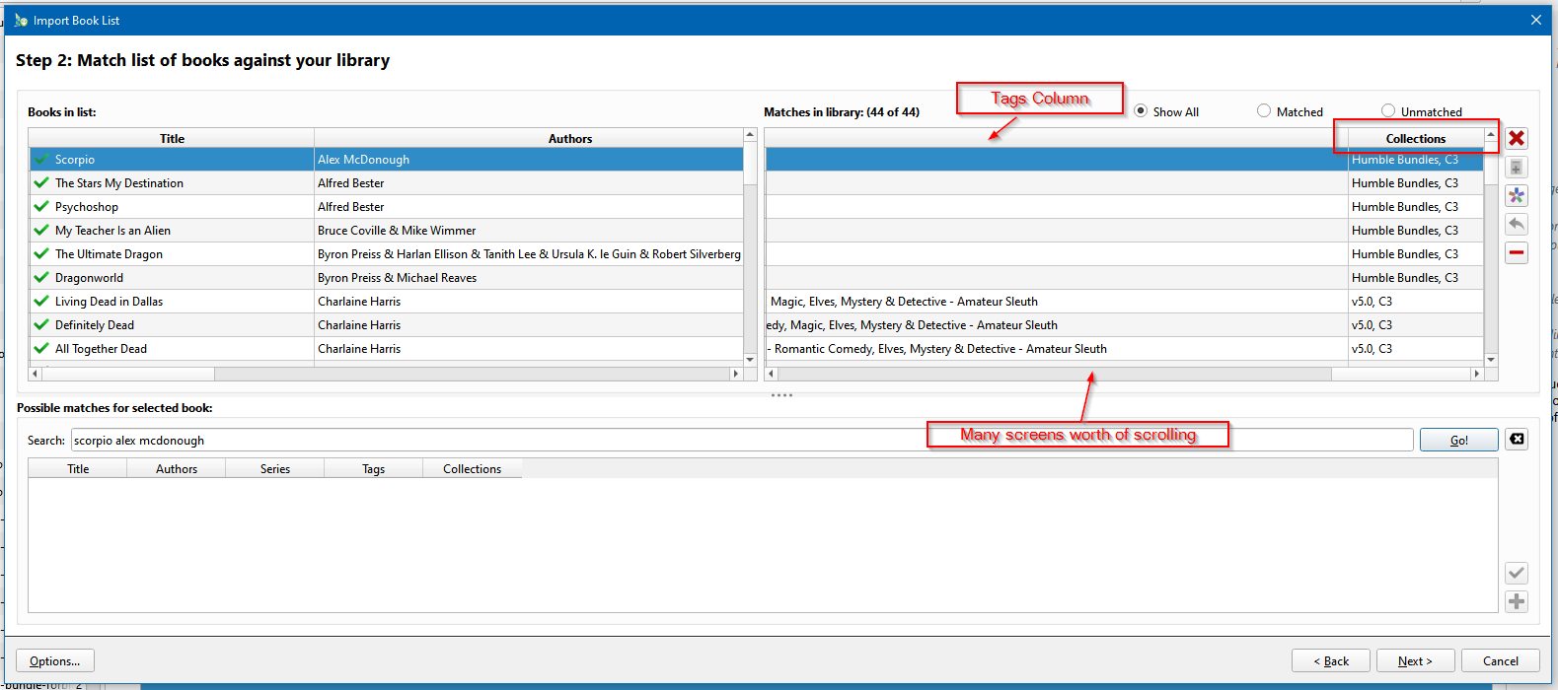Image resolution: width=1558 pixels, height=690 pixels.
Task: Sort book list by Authors column header
Action: (x=570, y=139)
